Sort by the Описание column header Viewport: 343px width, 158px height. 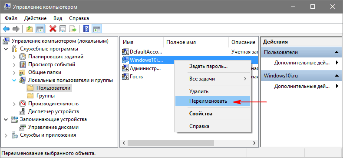click(243, 42)
